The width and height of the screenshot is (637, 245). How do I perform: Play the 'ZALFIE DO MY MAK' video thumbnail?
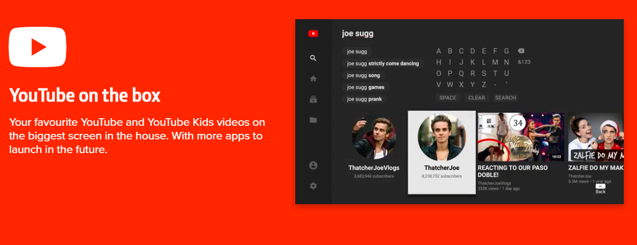596,137
